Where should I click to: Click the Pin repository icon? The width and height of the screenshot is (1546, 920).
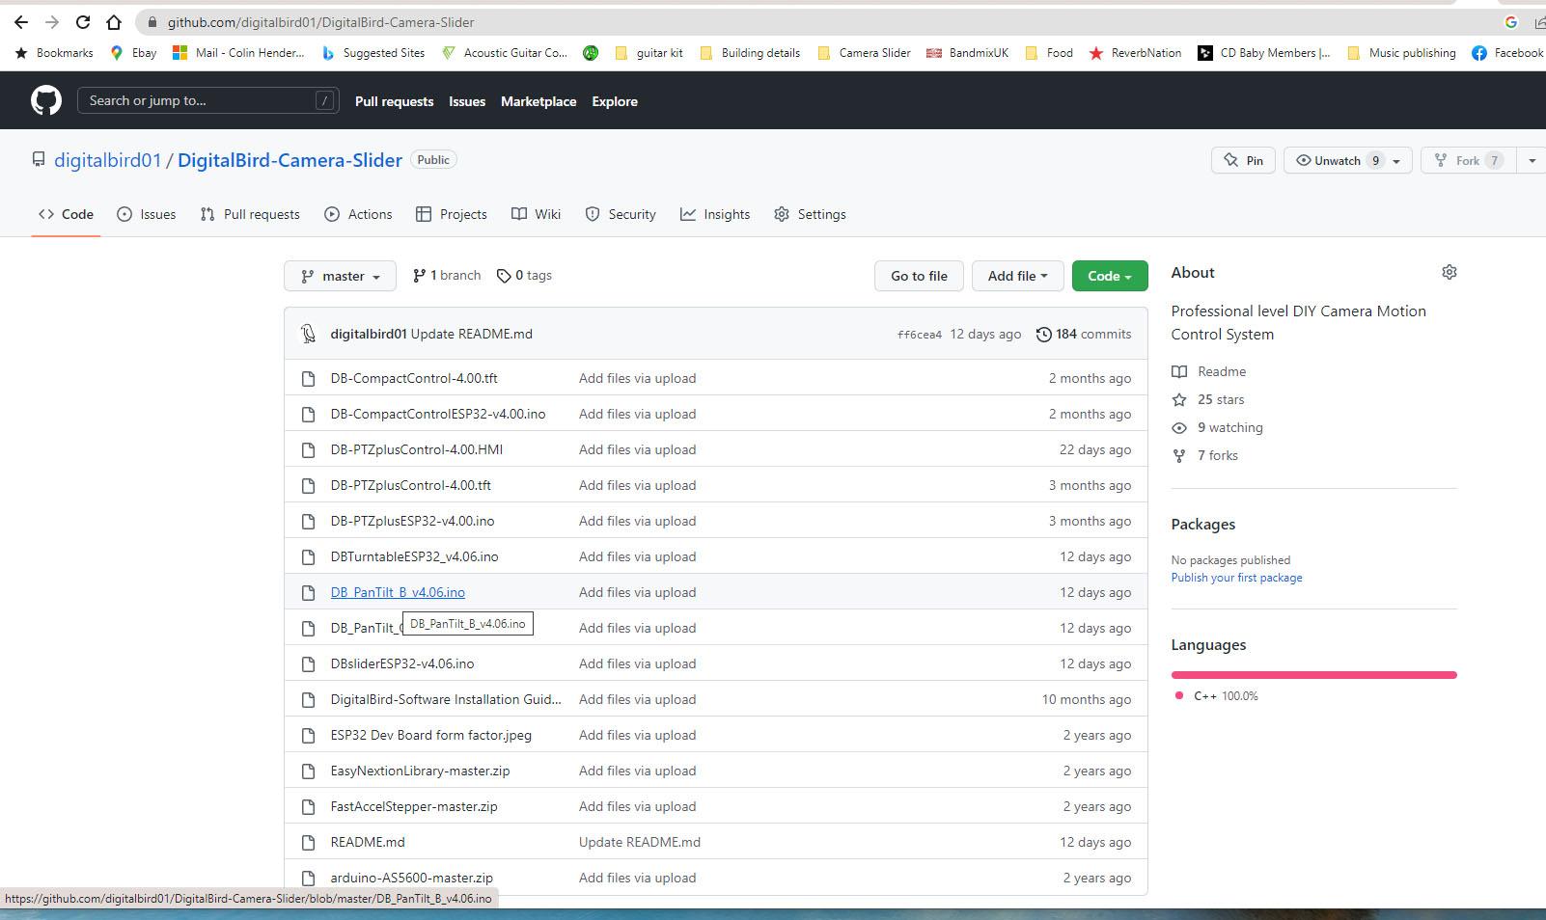1230,160
